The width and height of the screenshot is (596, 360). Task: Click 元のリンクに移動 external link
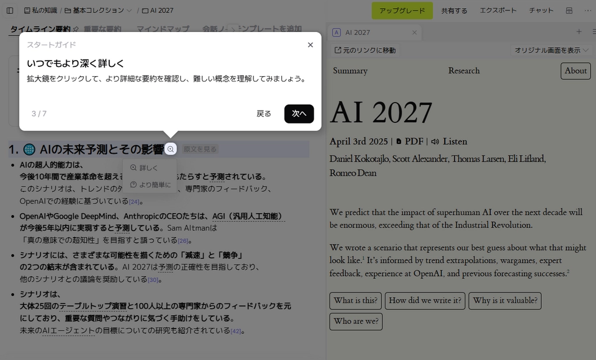click(x=365, y=51)
